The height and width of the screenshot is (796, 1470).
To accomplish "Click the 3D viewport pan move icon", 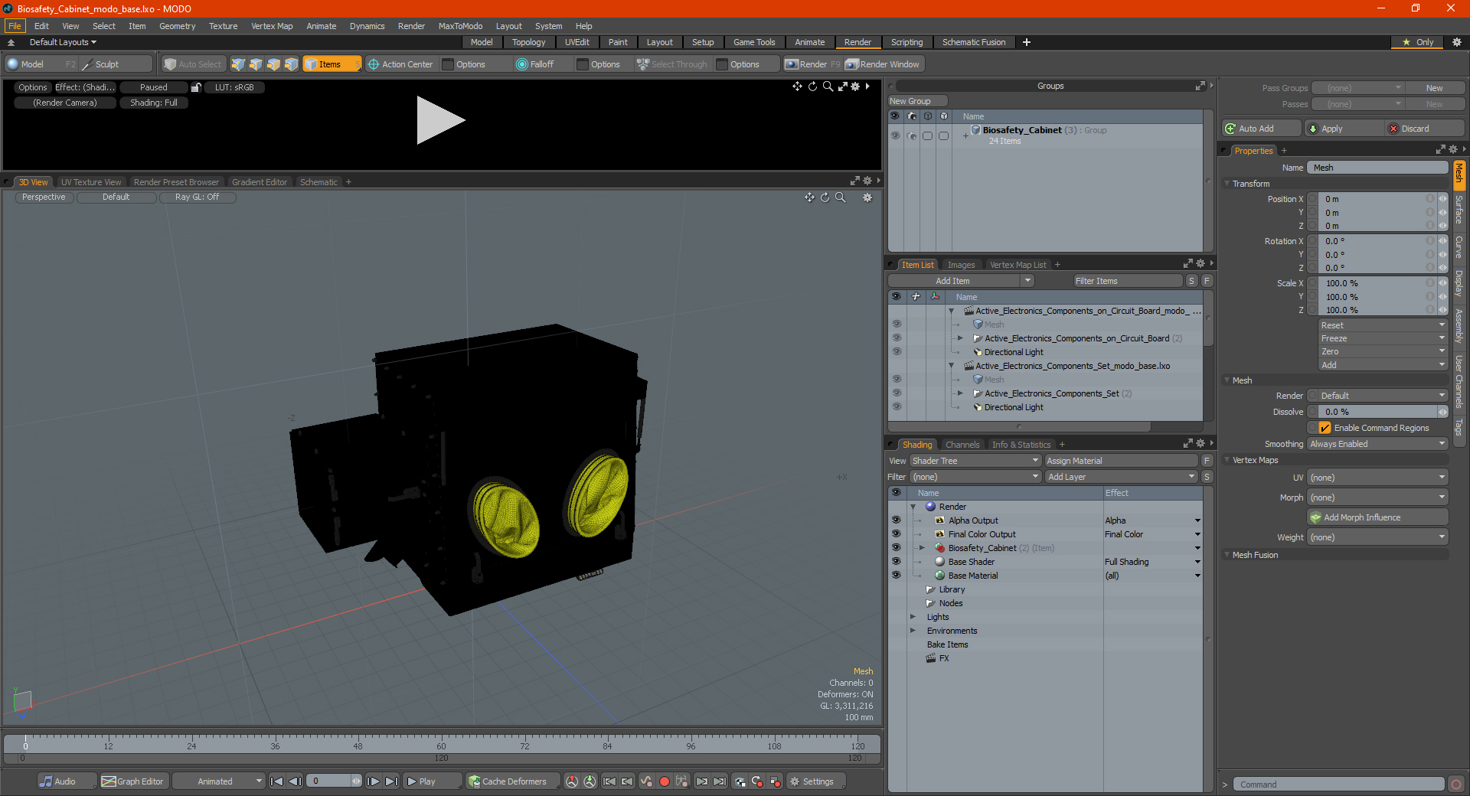I will coord(809,197).
